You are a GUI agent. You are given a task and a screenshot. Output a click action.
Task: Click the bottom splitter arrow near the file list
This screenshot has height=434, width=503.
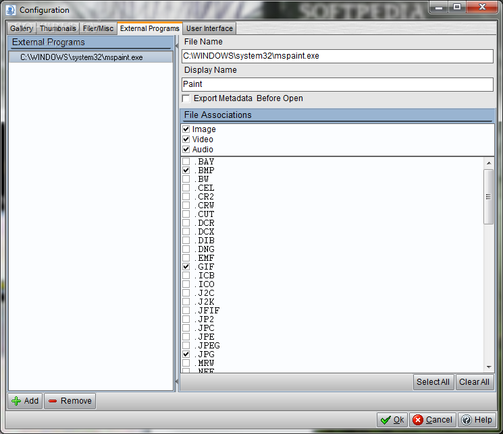pyautogui.click(x=177, y=381)
